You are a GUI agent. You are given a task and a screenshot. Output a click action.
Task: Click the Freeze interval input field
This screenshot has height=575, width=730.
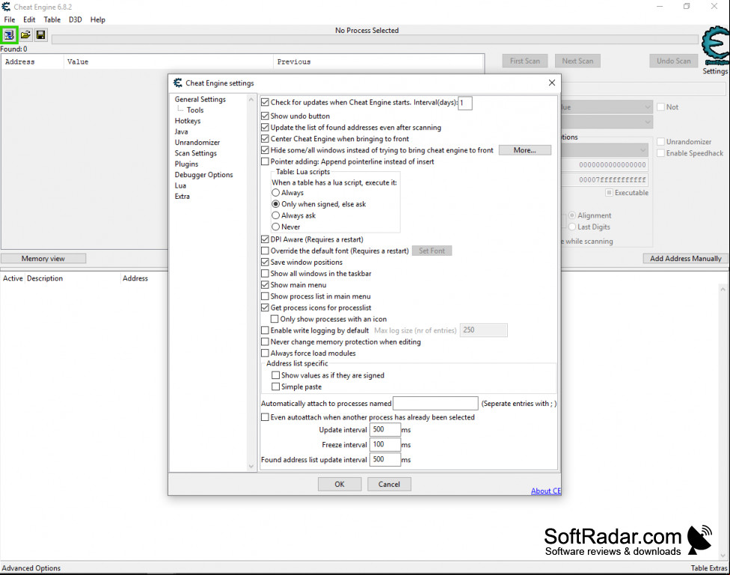point(385,445)
